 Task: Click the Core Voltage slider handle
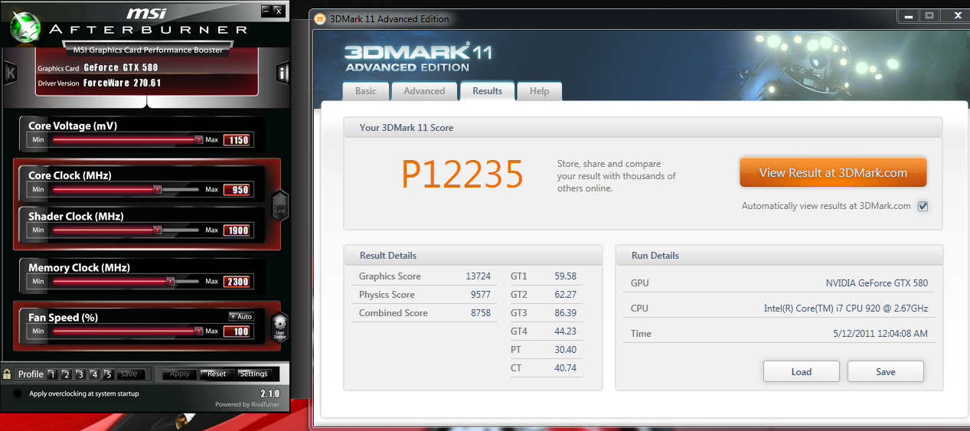pos(199,140)
